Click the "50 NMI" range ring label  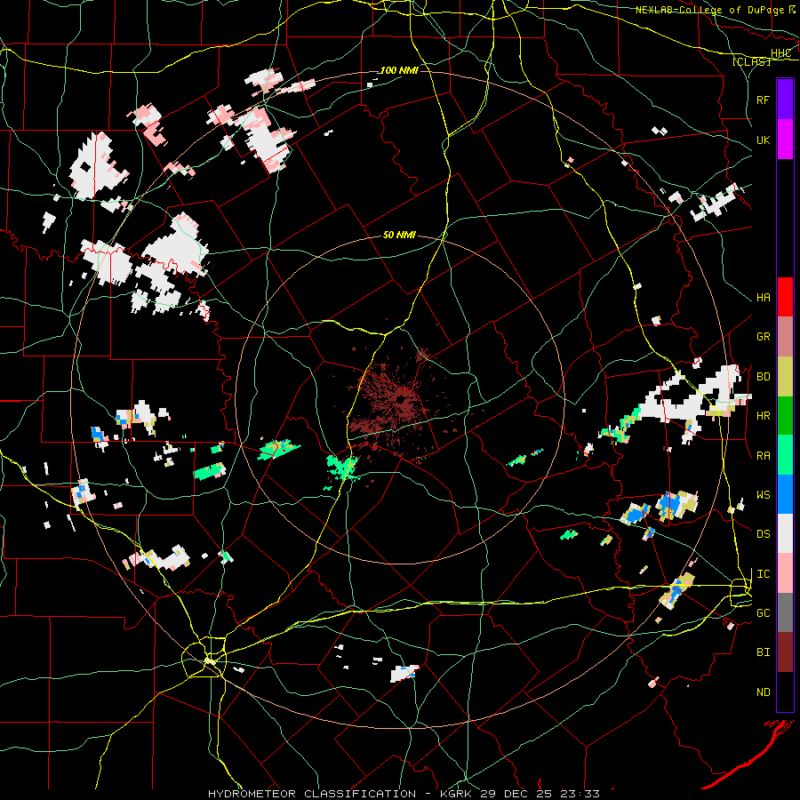coord(399,235)
